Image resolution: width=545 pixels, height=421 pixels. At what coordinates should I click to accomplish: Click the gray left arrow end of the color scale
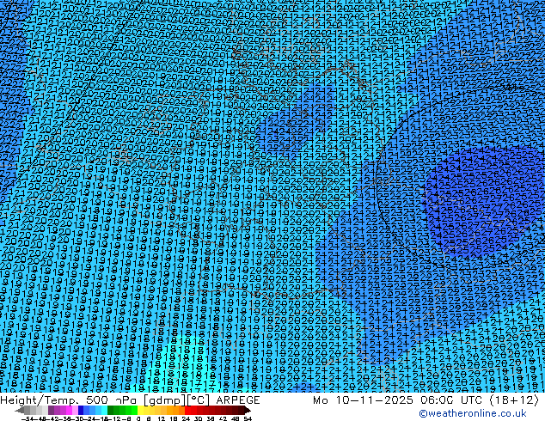tap(20, 411)
